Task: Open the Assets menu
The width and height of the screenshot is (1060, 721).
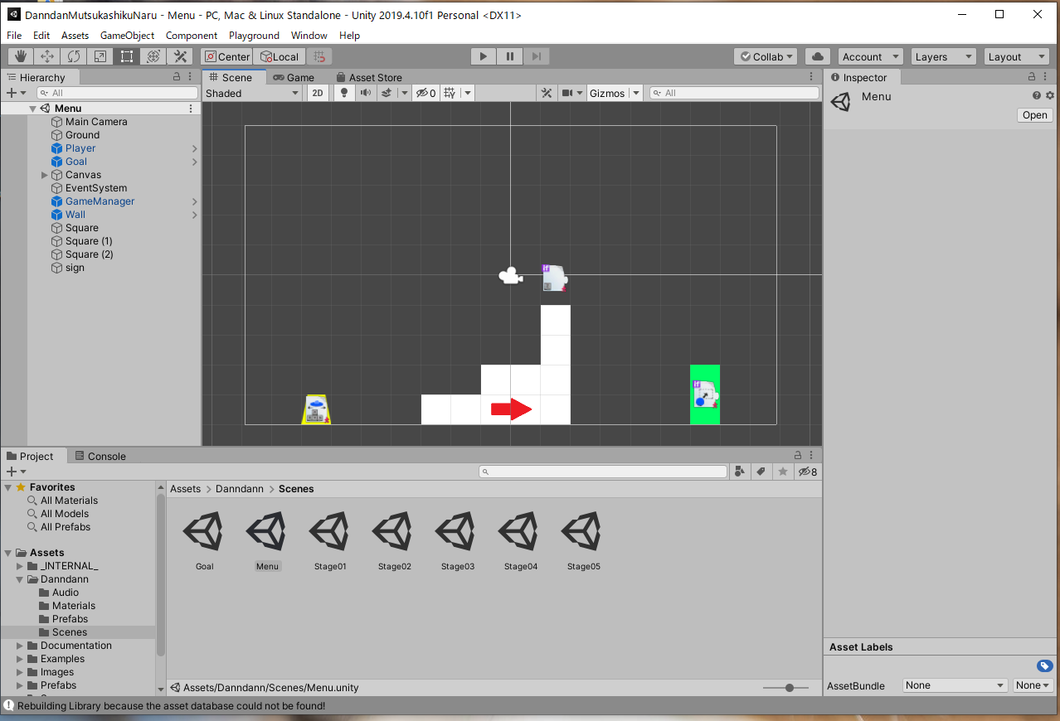Action: click(x=75, y=36)
